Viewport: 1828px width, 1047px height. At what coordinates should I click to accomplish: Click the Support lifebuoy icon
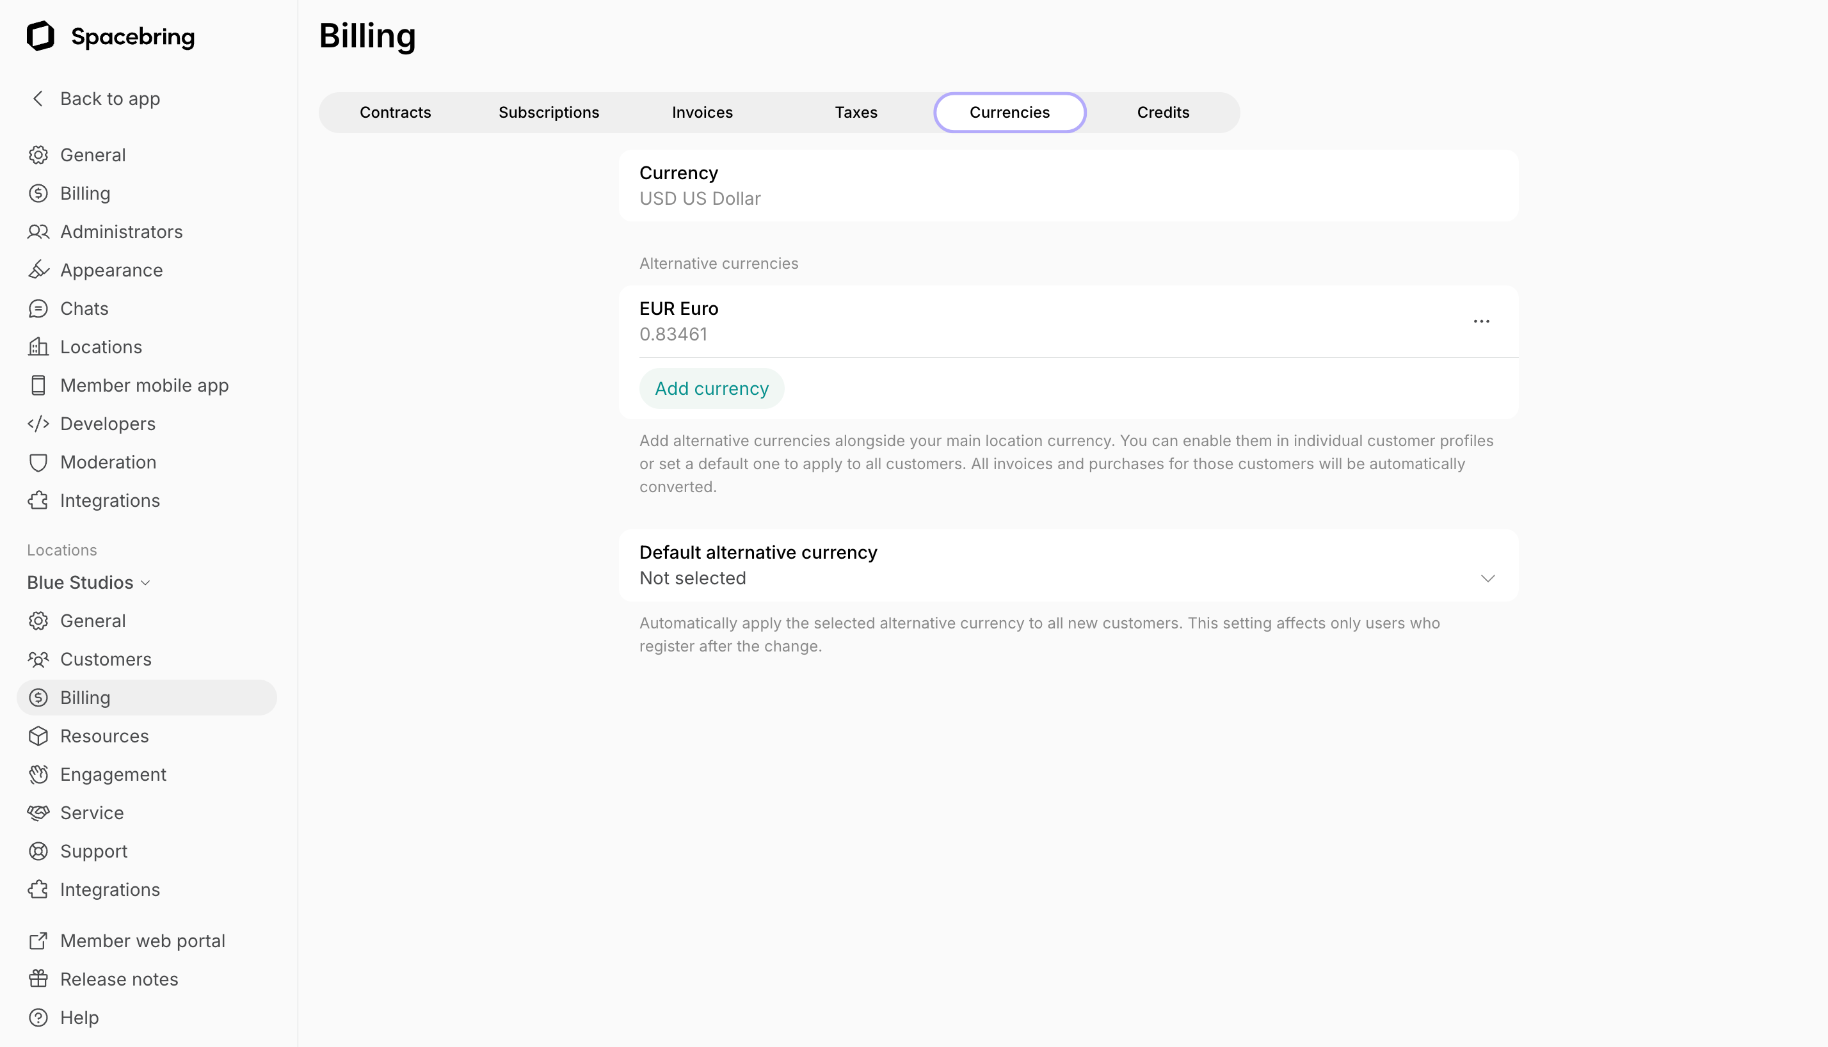pos(38,851)
